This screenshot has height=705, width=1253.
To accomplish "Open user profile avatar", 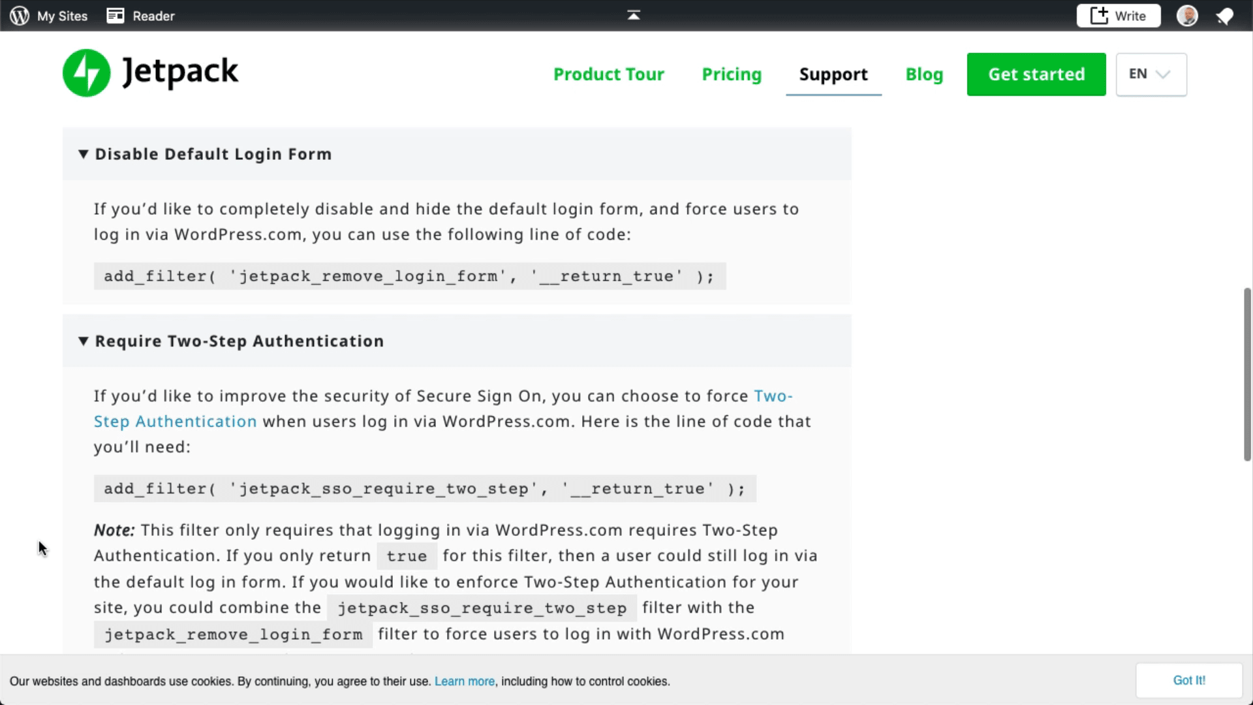I will pos(1187,16).
